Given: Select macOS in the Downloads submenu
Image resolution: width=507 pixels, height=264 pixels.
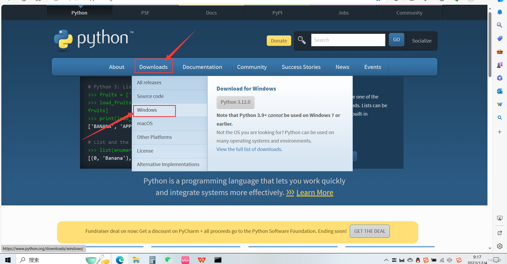Looking at the screenshot, I should click(170, 124).
